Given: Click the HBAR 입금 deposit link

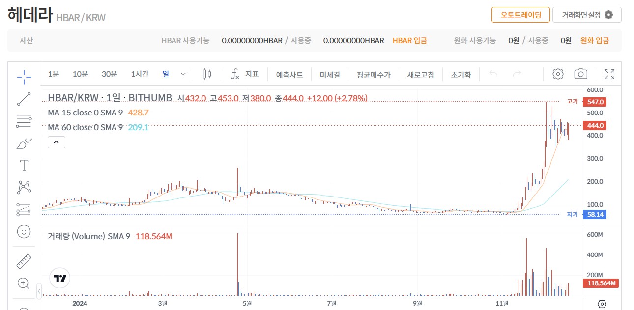Looking at the screenshot, I should (410, 40).
